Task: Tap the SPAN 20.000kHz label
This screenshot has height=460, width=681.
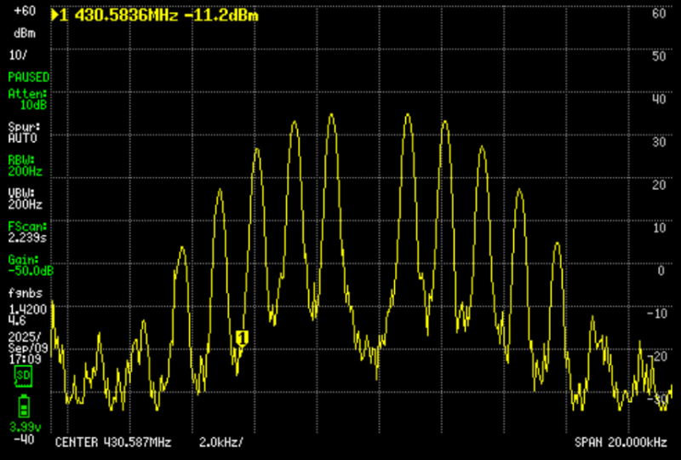Action: 620,443
